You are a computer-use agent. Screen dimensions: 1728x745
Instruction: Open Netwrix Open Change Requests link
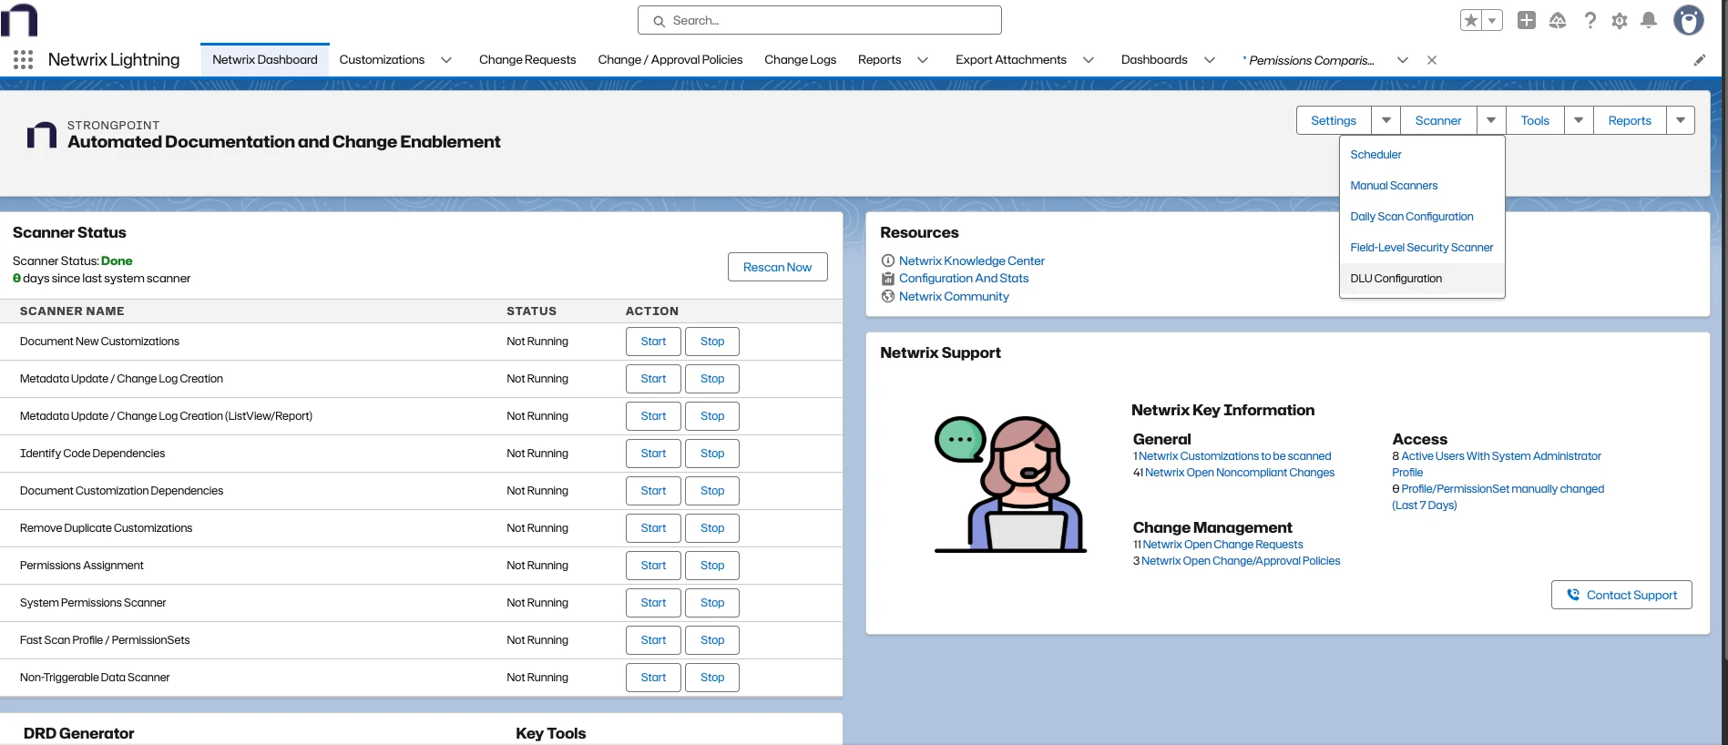coord(1223,545)
